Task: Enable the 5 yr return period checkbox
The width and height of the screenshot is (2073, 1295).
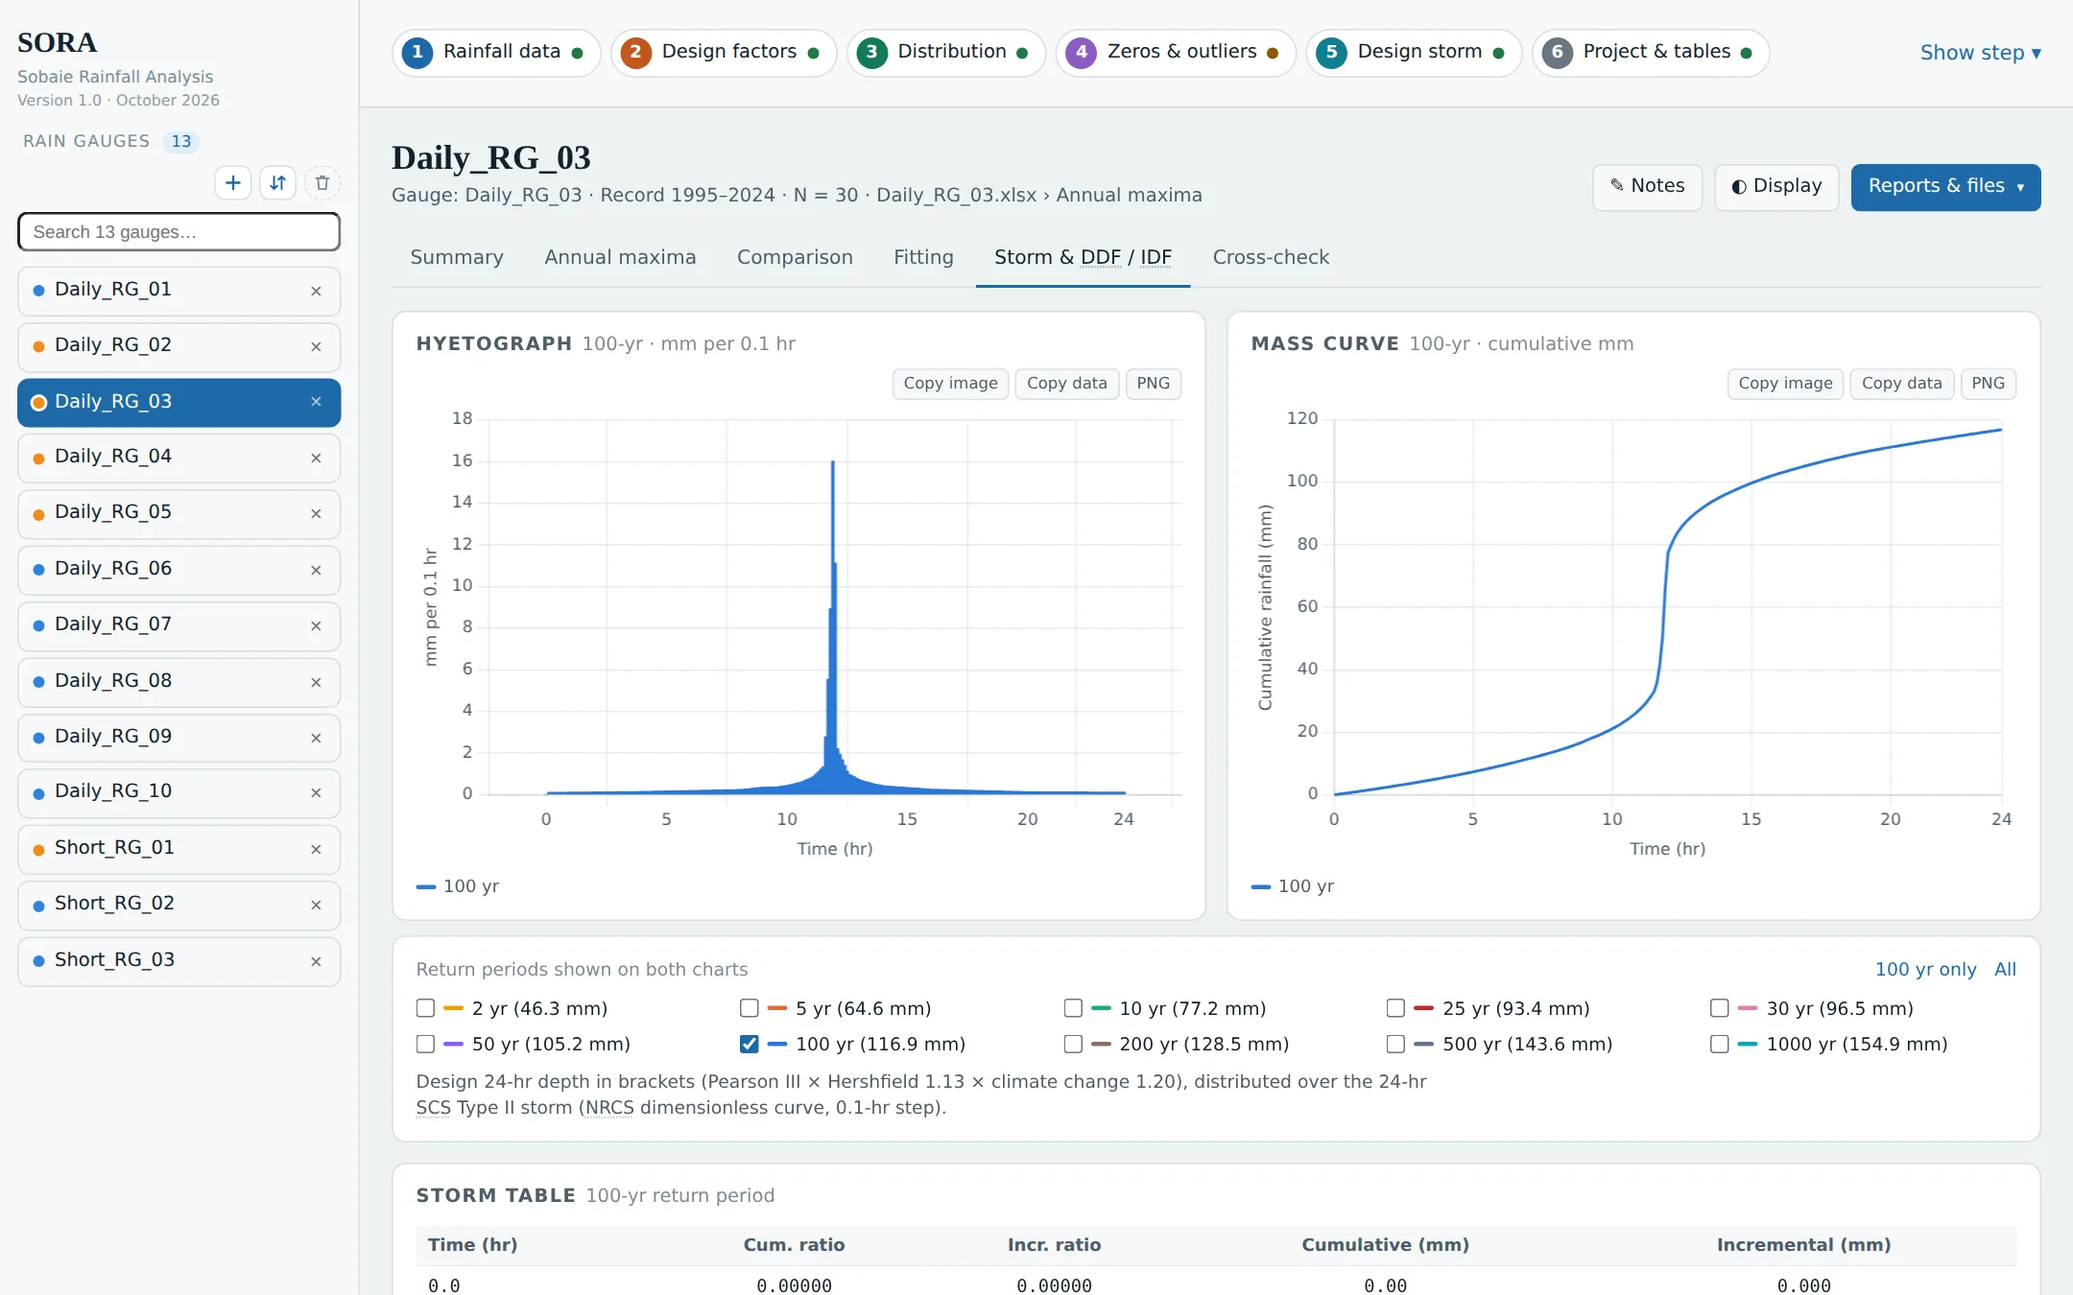Action: pos(750,1008)
